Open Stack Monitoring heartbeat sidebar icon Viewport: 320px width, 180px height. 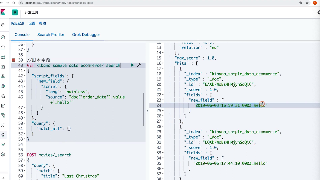pyautogui.click(x=3, y=144)
